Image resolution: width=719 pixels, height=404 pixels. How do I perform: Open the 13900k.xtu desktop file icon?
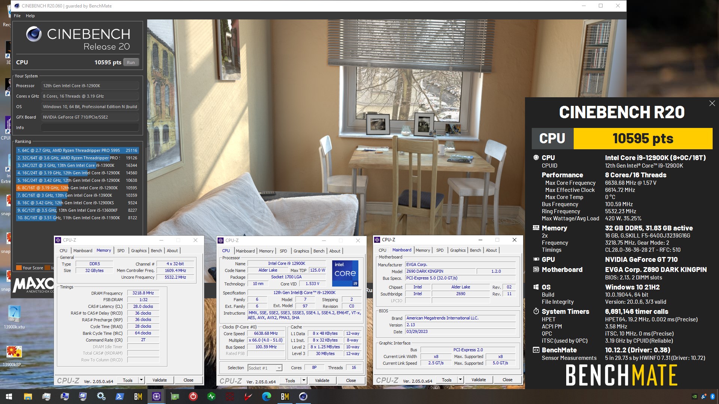[x=14, y=317]
